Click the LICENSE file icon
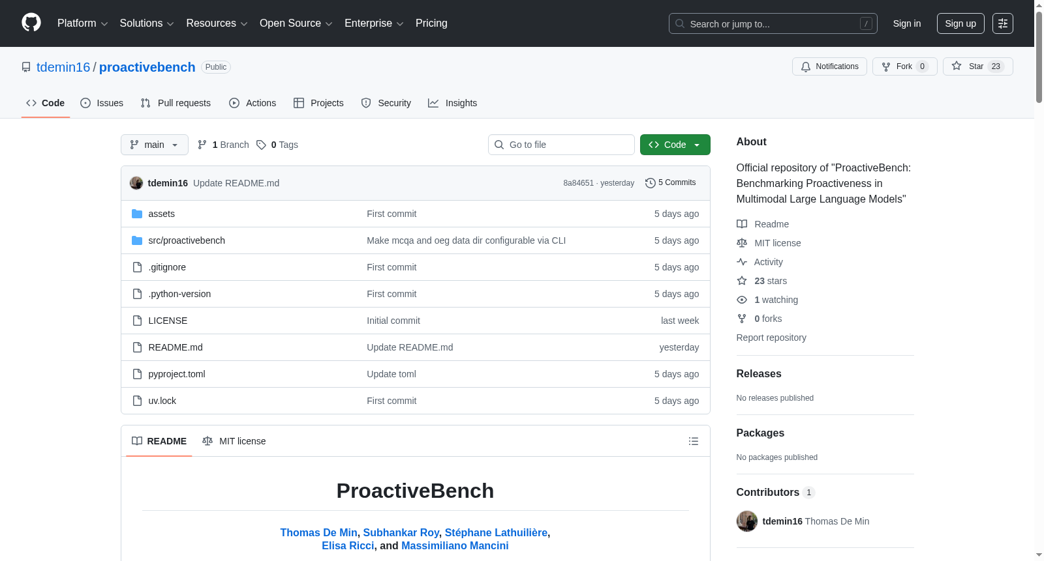 (137, 321)
